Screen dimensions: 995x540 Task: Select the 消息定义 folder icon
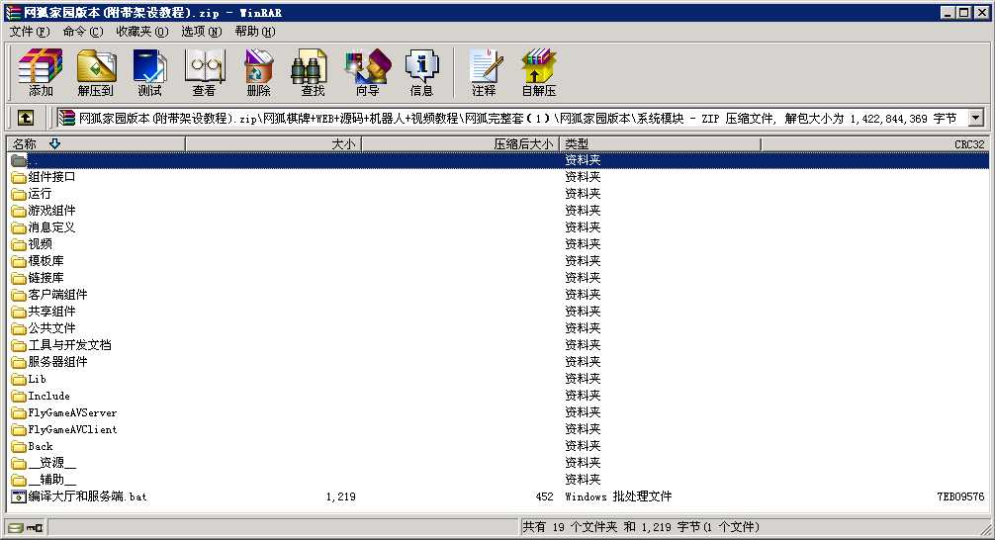tap(19, 227)
